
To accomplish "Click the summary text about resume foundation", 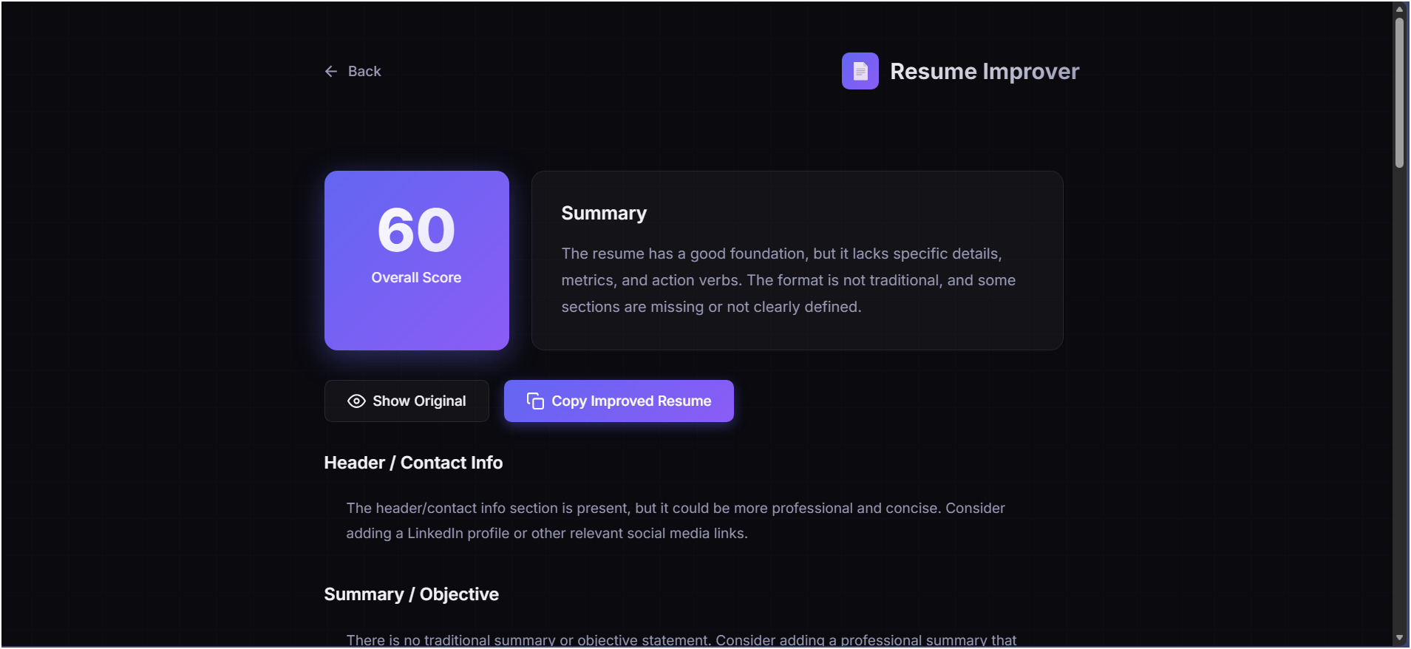I will tap(789, 280).
